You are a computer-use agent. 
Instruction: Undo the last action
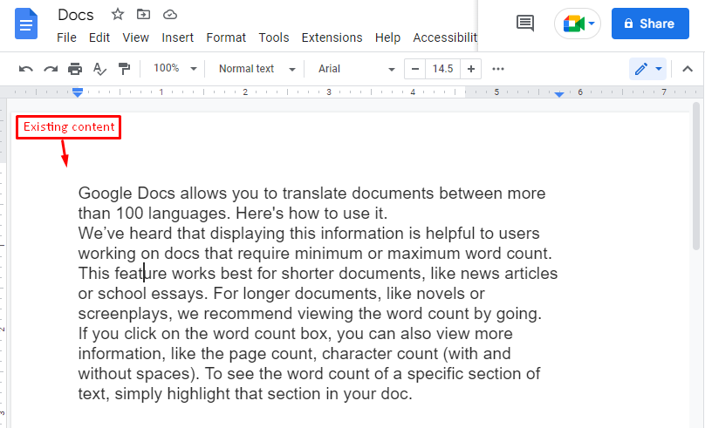click(25, 69)
